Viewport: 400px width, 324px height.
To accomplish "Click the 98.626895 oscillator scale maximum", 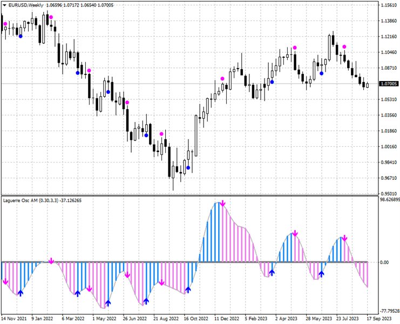I will (389, 199).
